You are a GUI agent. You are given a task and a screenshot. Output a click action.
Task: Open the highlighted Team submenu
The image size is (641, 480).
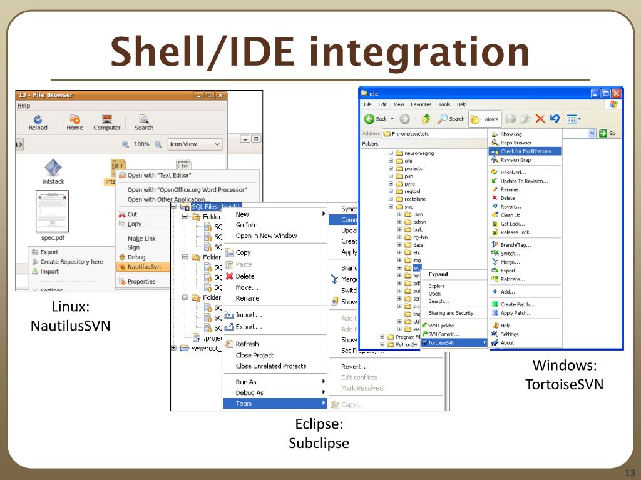275,404
